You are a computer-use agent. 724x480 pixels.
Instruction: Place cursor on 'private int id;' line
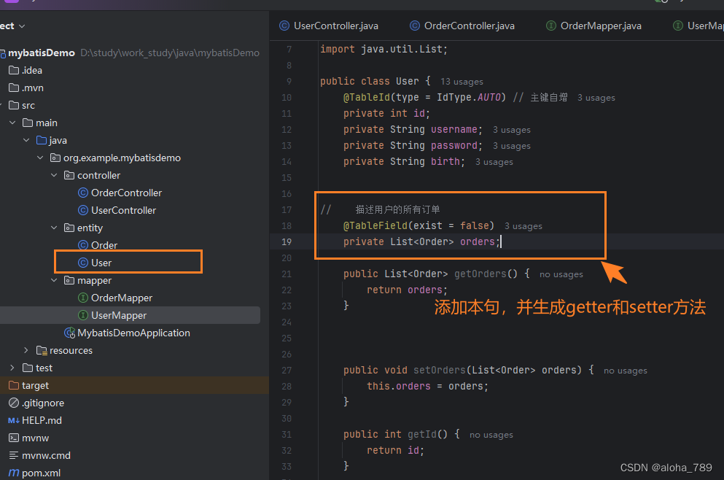(x=386, y=114)
